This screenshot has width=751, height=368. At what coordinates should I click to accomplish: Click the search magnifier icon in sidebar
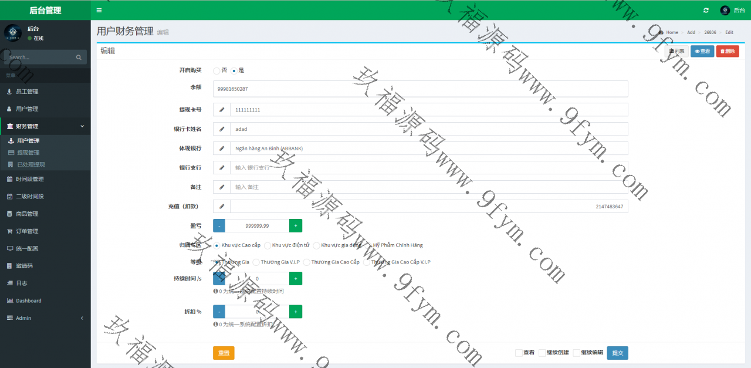click(79, 58)
